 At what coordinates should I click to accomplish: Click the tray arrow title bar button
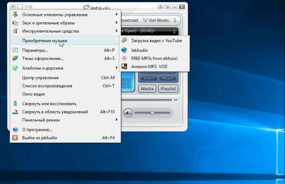(168, 7)
